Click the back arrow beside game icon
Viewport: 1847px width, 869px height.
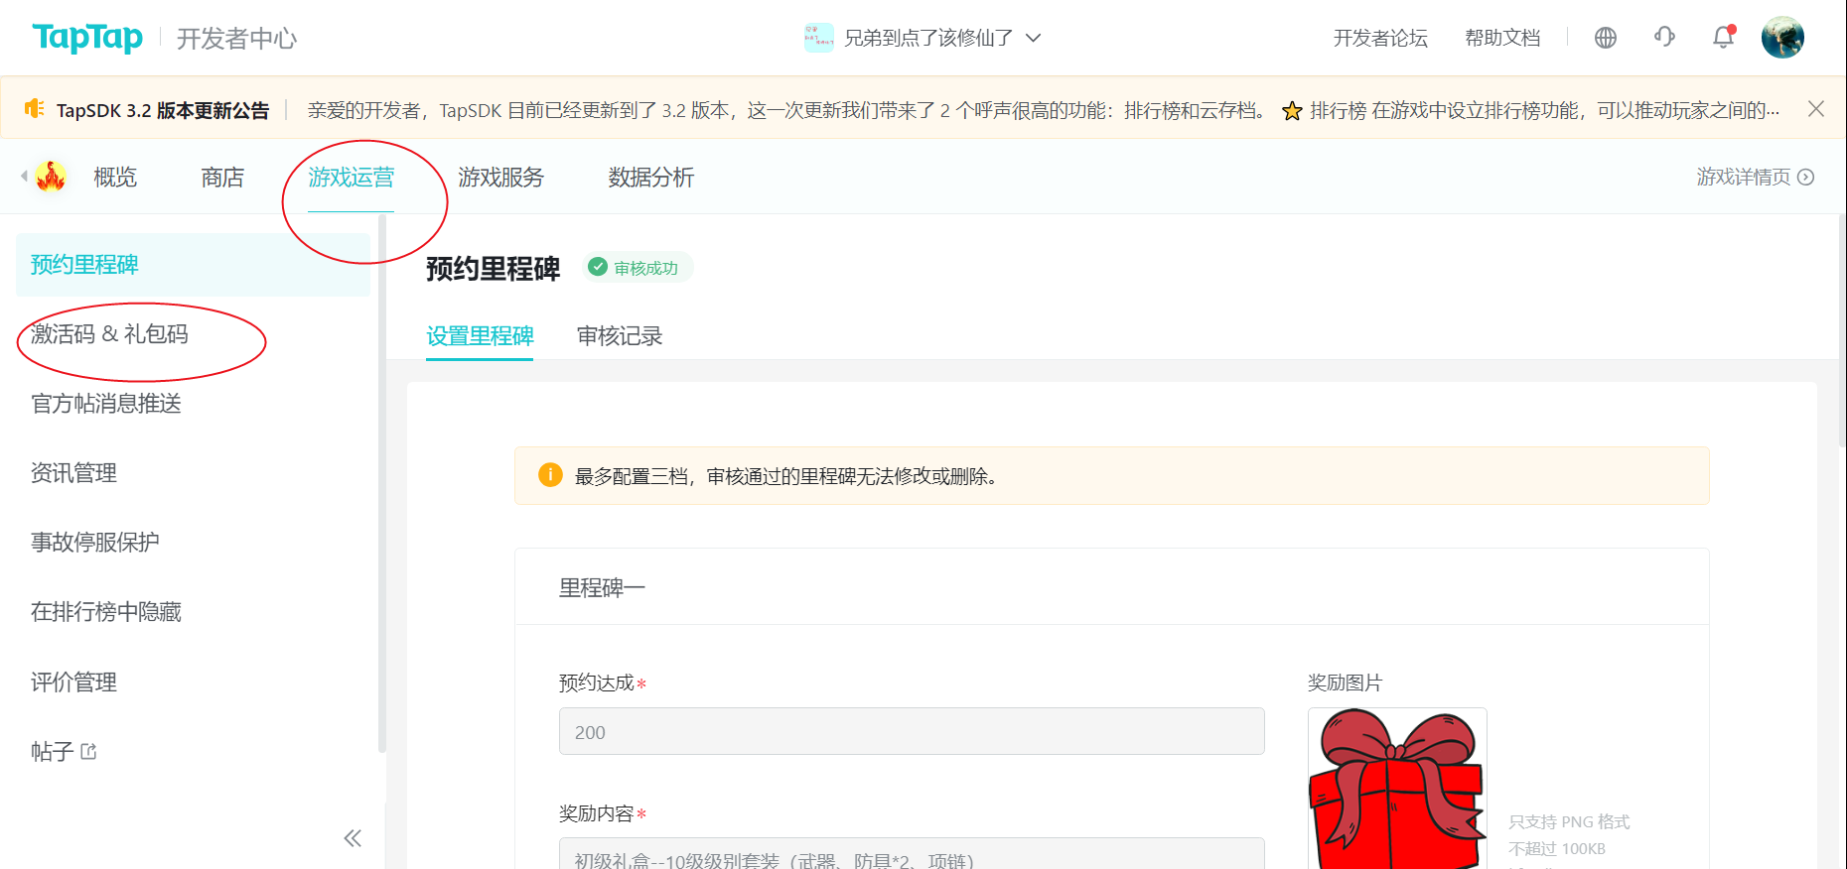click(24, 177)
